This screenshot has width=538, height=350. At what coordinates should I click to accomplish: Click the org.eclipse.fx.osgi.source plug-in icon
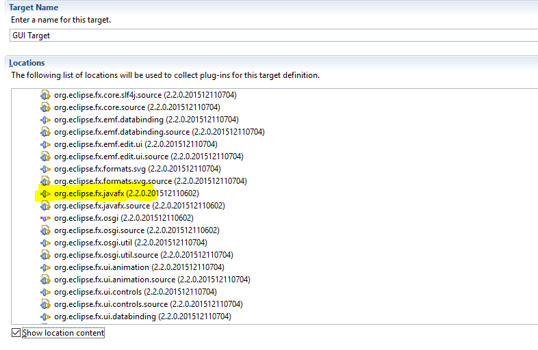(x=45, y=230)
